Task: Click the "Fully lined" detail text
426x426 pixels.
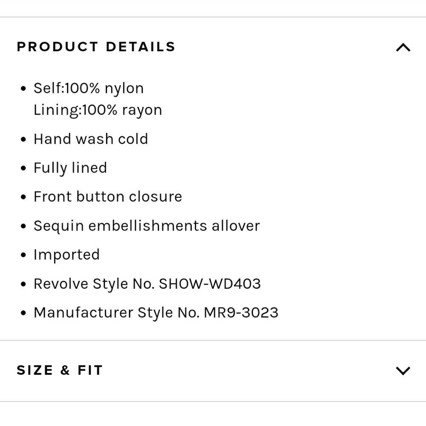Action: [x=70, y=168]
